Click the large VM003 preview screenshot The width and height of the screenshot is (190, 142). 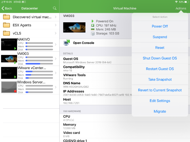[x=74, y=27]
